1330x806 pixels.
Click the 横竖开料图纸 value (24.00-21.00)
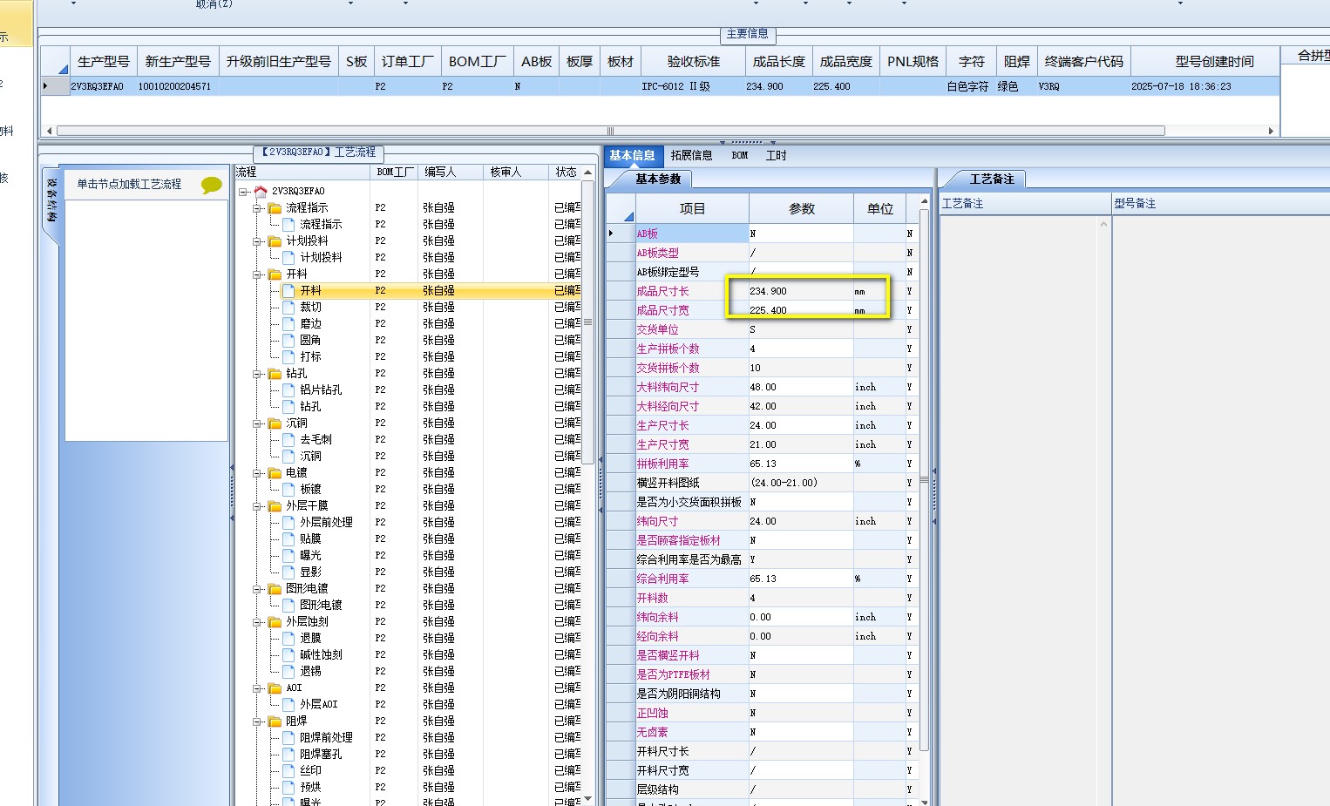tap(801, 483)
